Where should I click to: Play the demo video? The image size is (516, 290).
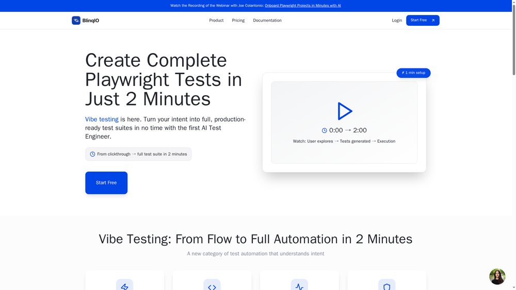[345, 111]
